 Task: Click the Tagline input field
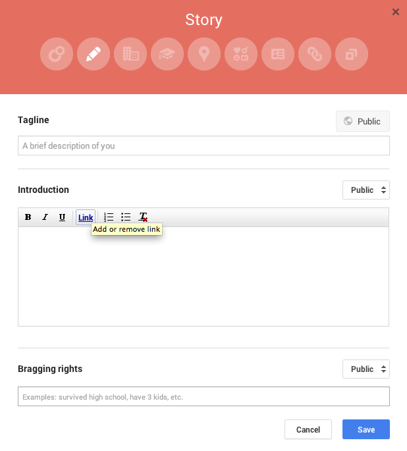click(x=203, y=146)
